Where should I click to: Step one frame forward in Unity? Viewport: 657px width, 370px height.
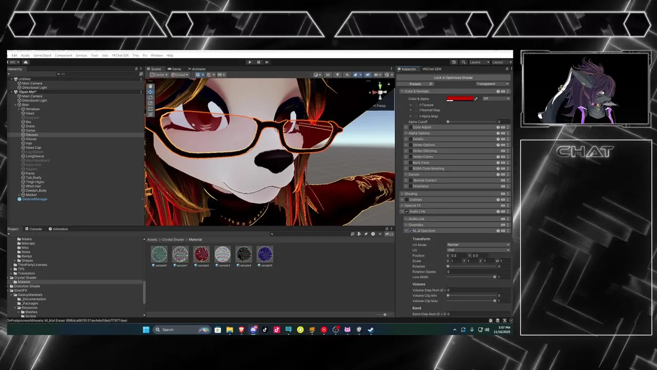pos(266,62)
